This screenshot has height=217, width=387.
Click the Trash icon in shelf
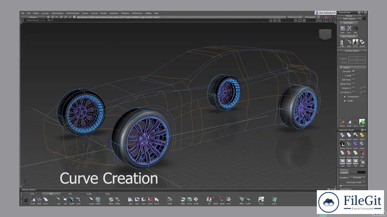[26, 201]
